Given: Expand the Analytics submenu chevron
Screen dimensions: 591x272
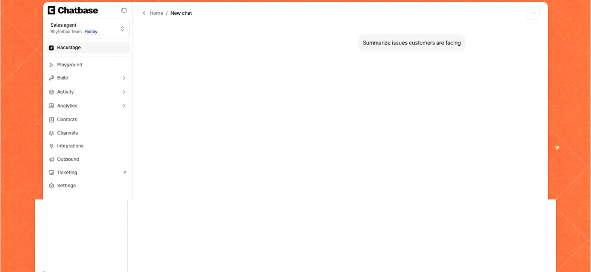Looking at the screenshot, I should point(124,106).
